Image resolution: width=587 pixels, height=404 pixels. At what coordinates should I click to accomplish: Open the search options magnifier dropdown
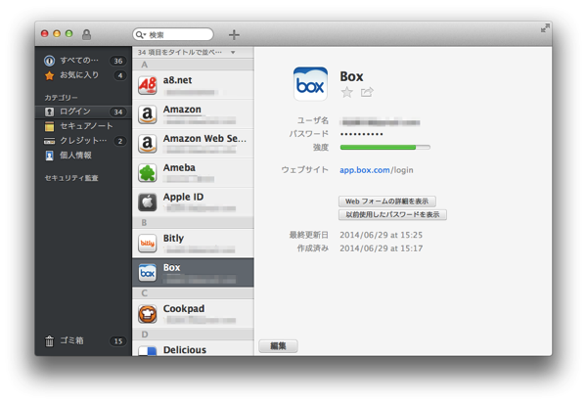(x=141, y=35)
